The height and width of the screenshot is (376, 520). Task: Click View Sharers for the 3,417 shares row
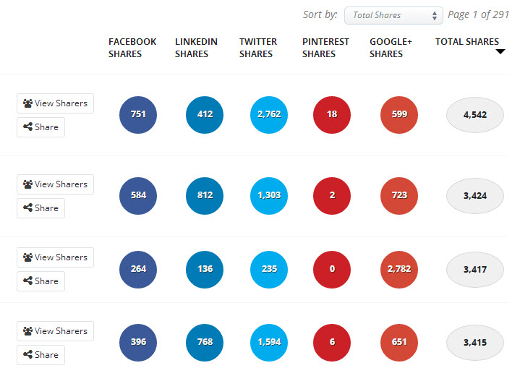[56, 257]
